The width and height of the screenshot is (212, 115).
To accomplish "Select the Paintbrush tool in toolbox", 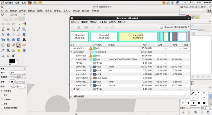I will pos(19,45).
